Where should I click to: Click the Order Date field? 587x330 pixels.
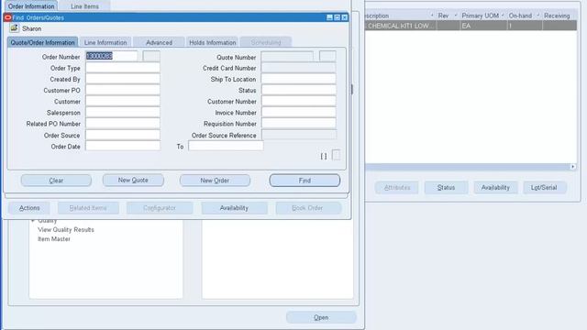click(123, 146)
